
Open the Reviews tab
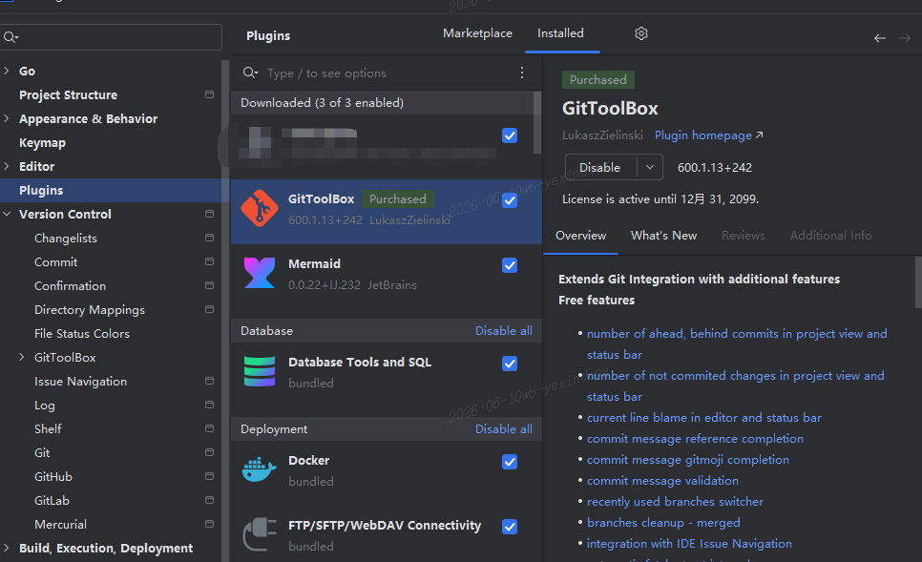click(744, 236)
